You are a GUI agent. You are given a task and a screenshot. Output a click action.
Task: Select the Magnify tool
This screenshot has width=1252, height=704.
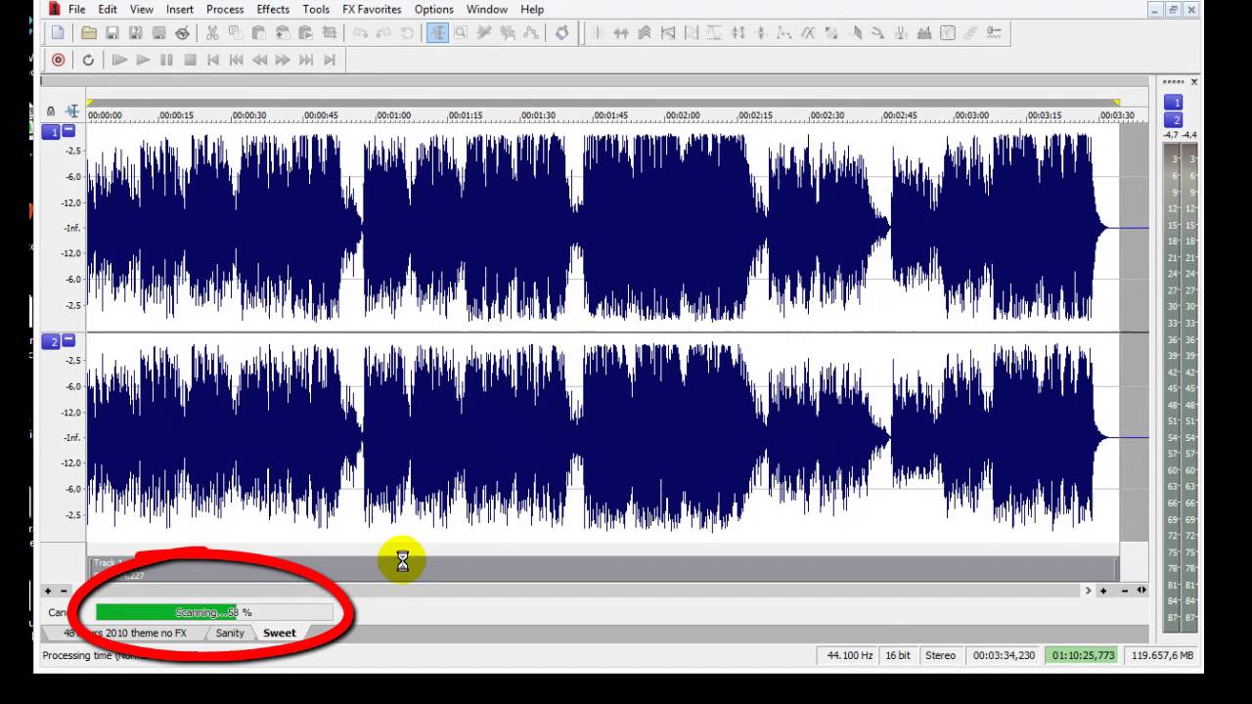pos(461,32)
